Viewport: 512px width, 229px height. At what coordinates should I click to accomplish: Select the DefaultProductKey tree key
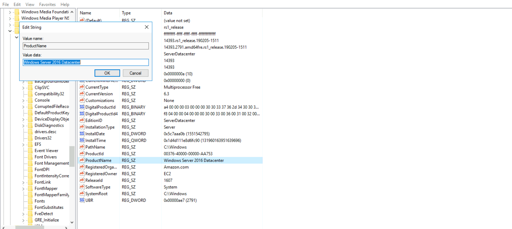click(52, 113)
